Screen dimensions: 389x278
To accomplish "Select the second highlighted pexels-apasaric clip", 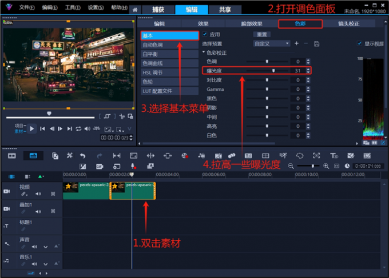I will coord(133,191).
